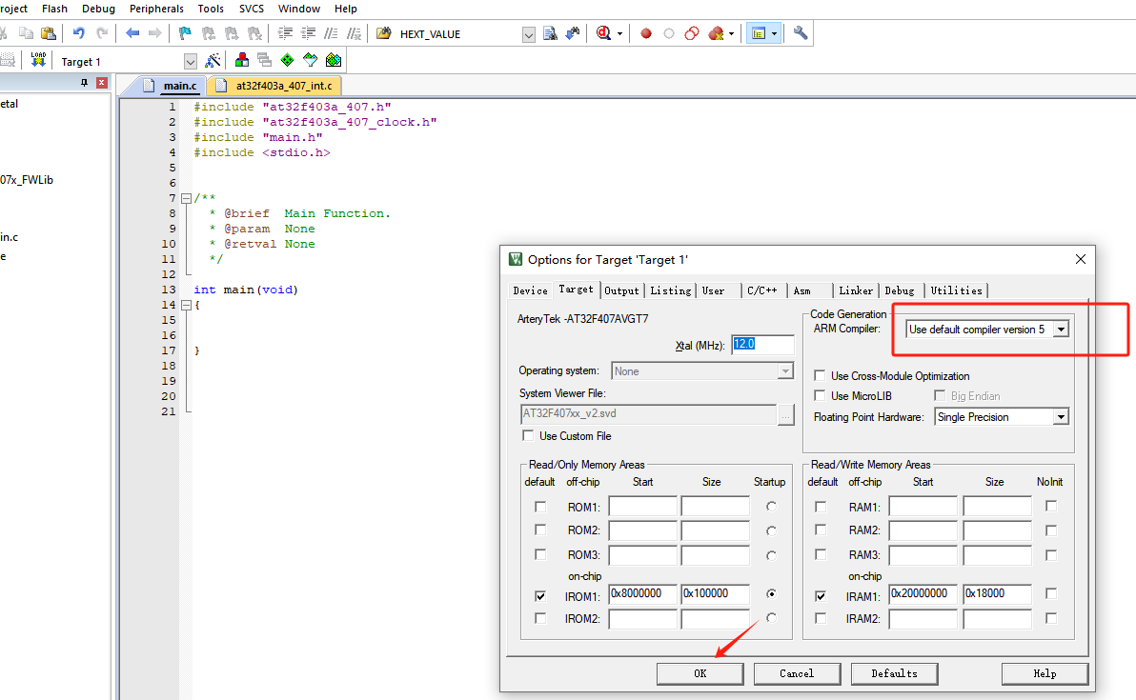
Task: Insert a breakpoint with the red circle icon
Action: point(645,33)
